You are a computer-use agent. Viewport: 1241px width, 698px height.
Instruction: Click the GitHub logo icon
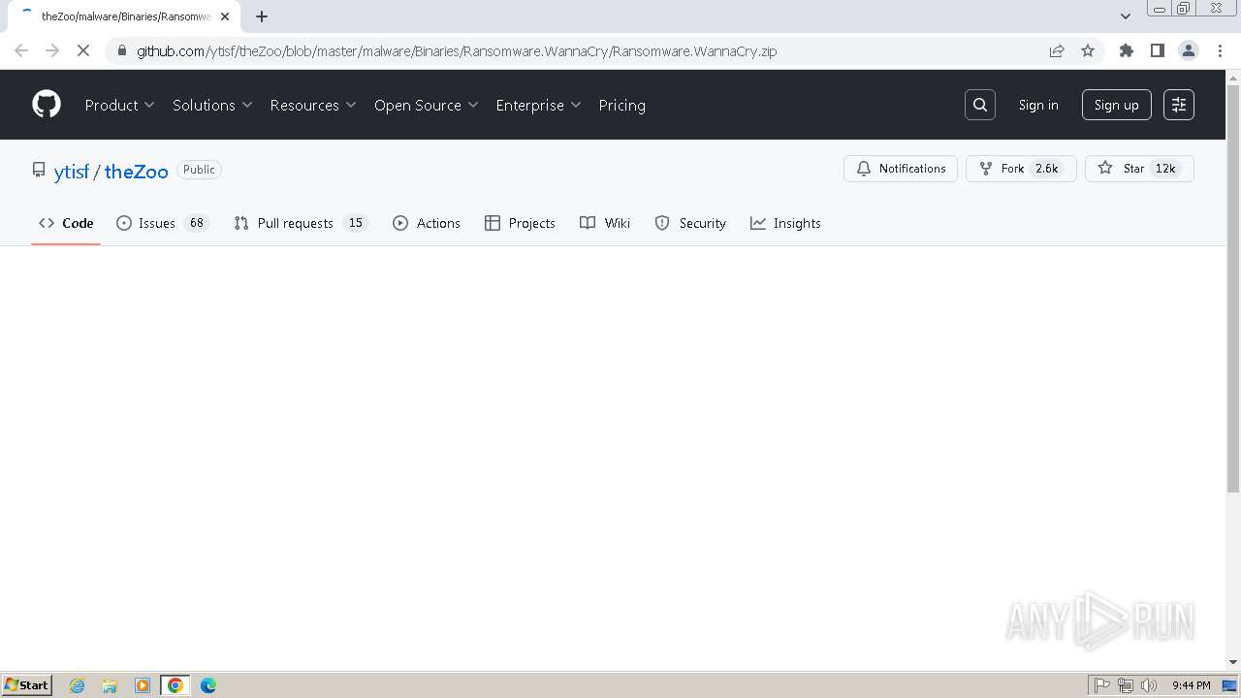pos(47,105)
